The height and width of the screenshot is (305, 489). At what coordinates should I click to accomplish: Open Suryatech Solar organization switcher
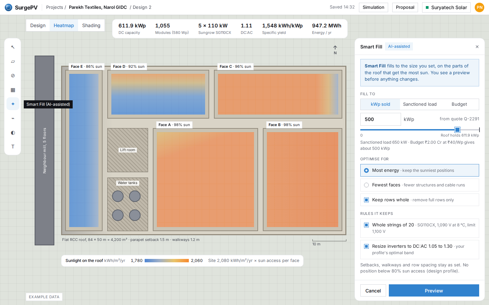pos(446,7)
